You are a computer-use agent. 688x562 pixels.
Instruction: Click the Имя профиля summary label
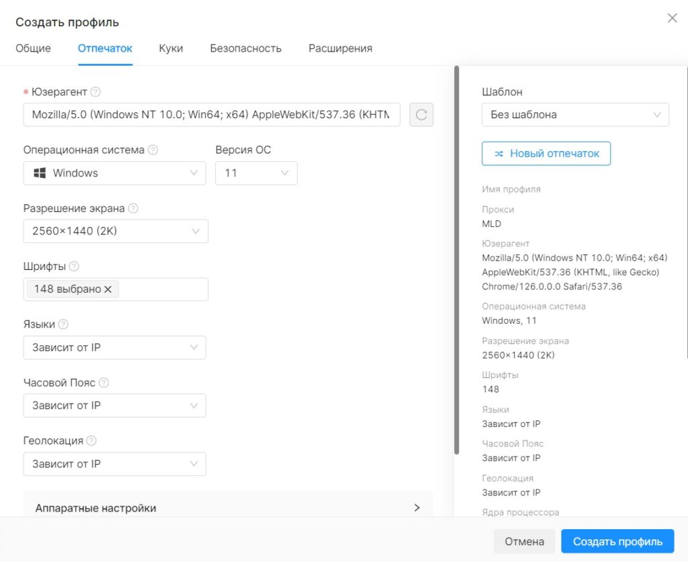(511, 189)
